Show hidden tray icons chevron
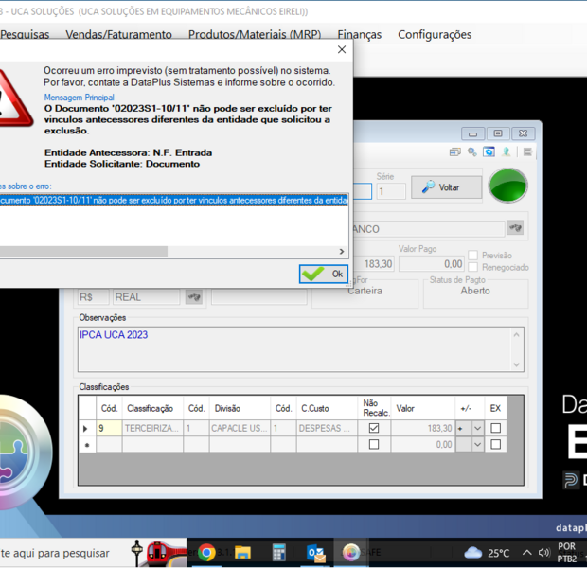This screenshot has height=568, width=587. [x=526, y=553]
